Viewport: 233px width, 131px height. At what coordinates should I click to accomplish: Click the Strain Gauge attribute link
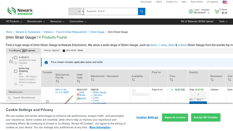100,92
